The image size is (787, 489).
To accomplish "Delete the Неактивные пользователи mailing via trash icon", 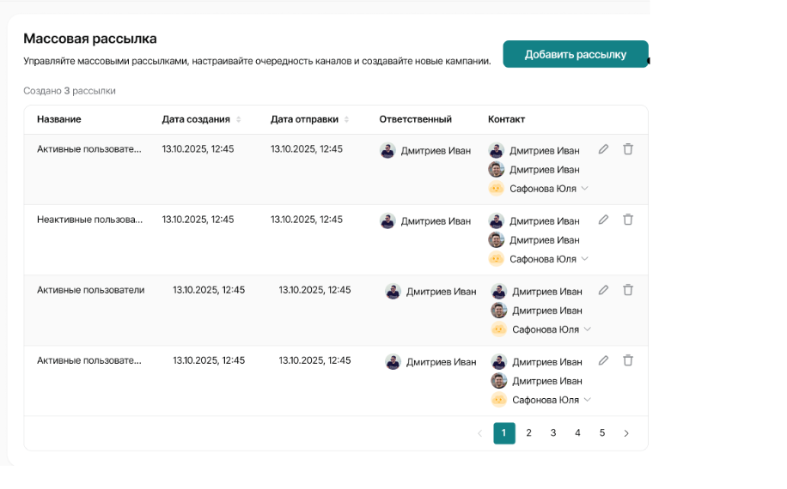I will [628, 220].
